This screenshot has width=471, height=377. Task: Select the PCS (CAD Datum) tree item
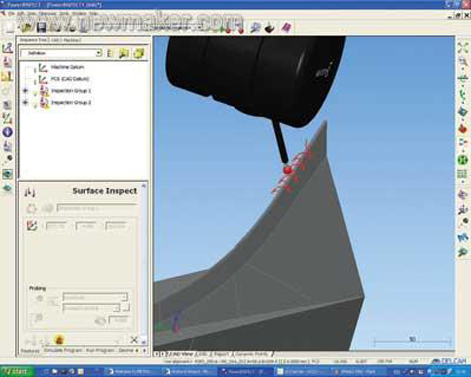pos(70,79)
